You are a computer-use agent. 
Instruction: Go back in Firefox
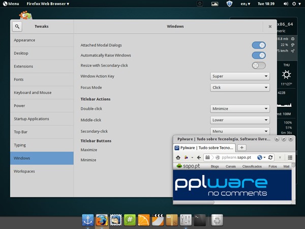[x=199, y=158]
